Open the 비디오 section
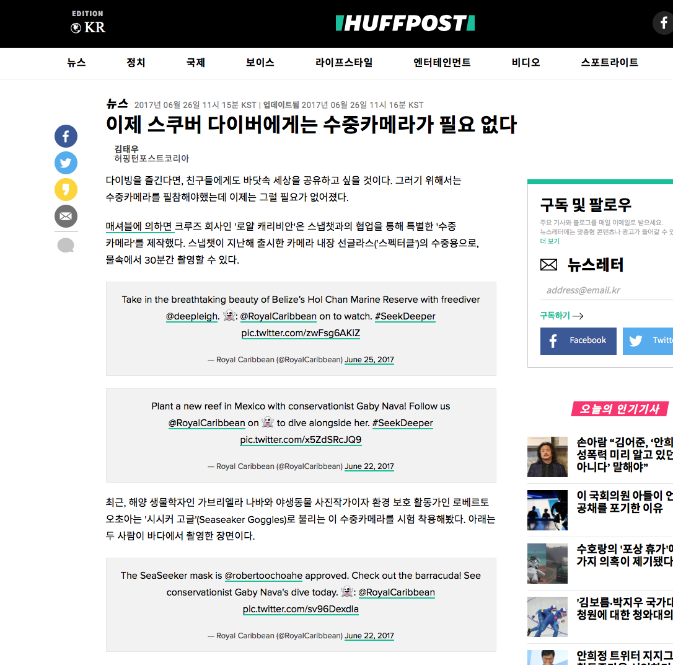Viewport: 673px width, 665px height. pyautogui.click(x=526, y=63)
